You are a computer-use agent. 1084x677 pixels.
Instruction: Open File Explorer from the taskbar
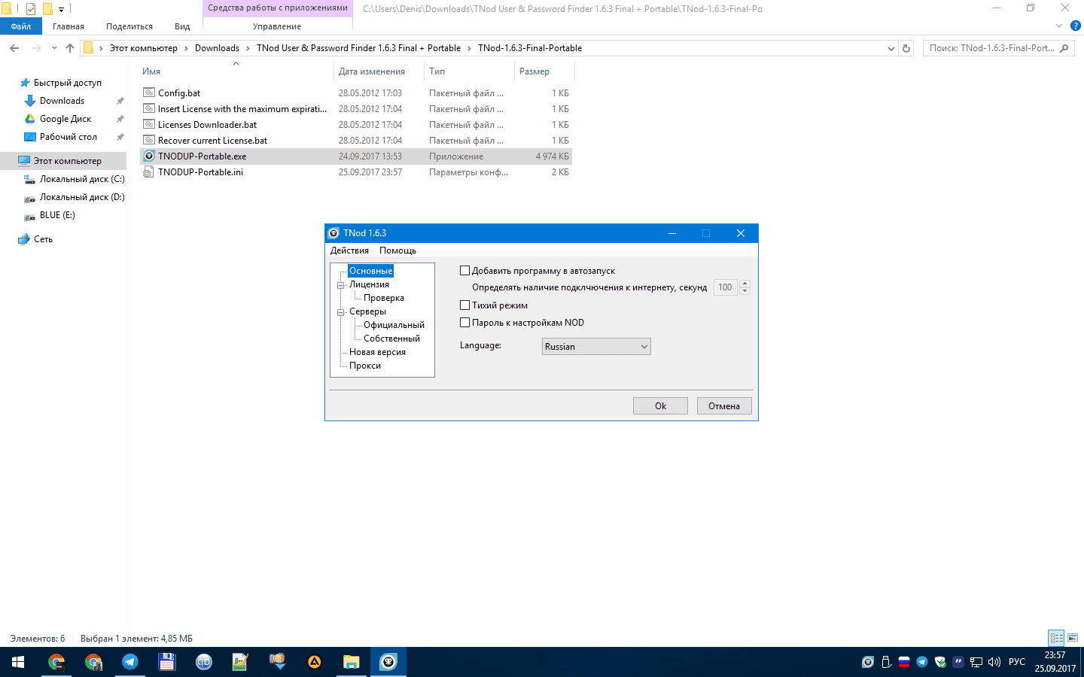[x=352, y=662]
